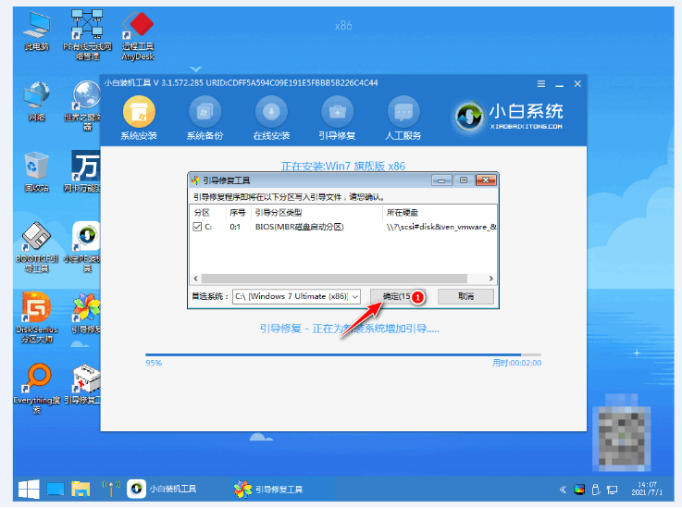Open the wireless network taskbar icon
The height and width of the screenshot is (509, 682).
coord(110,489)
